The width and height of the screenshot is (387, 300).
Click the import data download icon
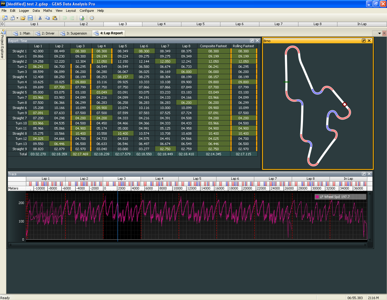tap(82, 18)
